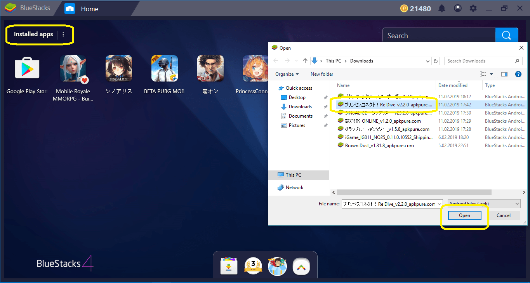Click the Level 3 badge in dock
Screen dimensions: 530x283
(x=253, y=266)
